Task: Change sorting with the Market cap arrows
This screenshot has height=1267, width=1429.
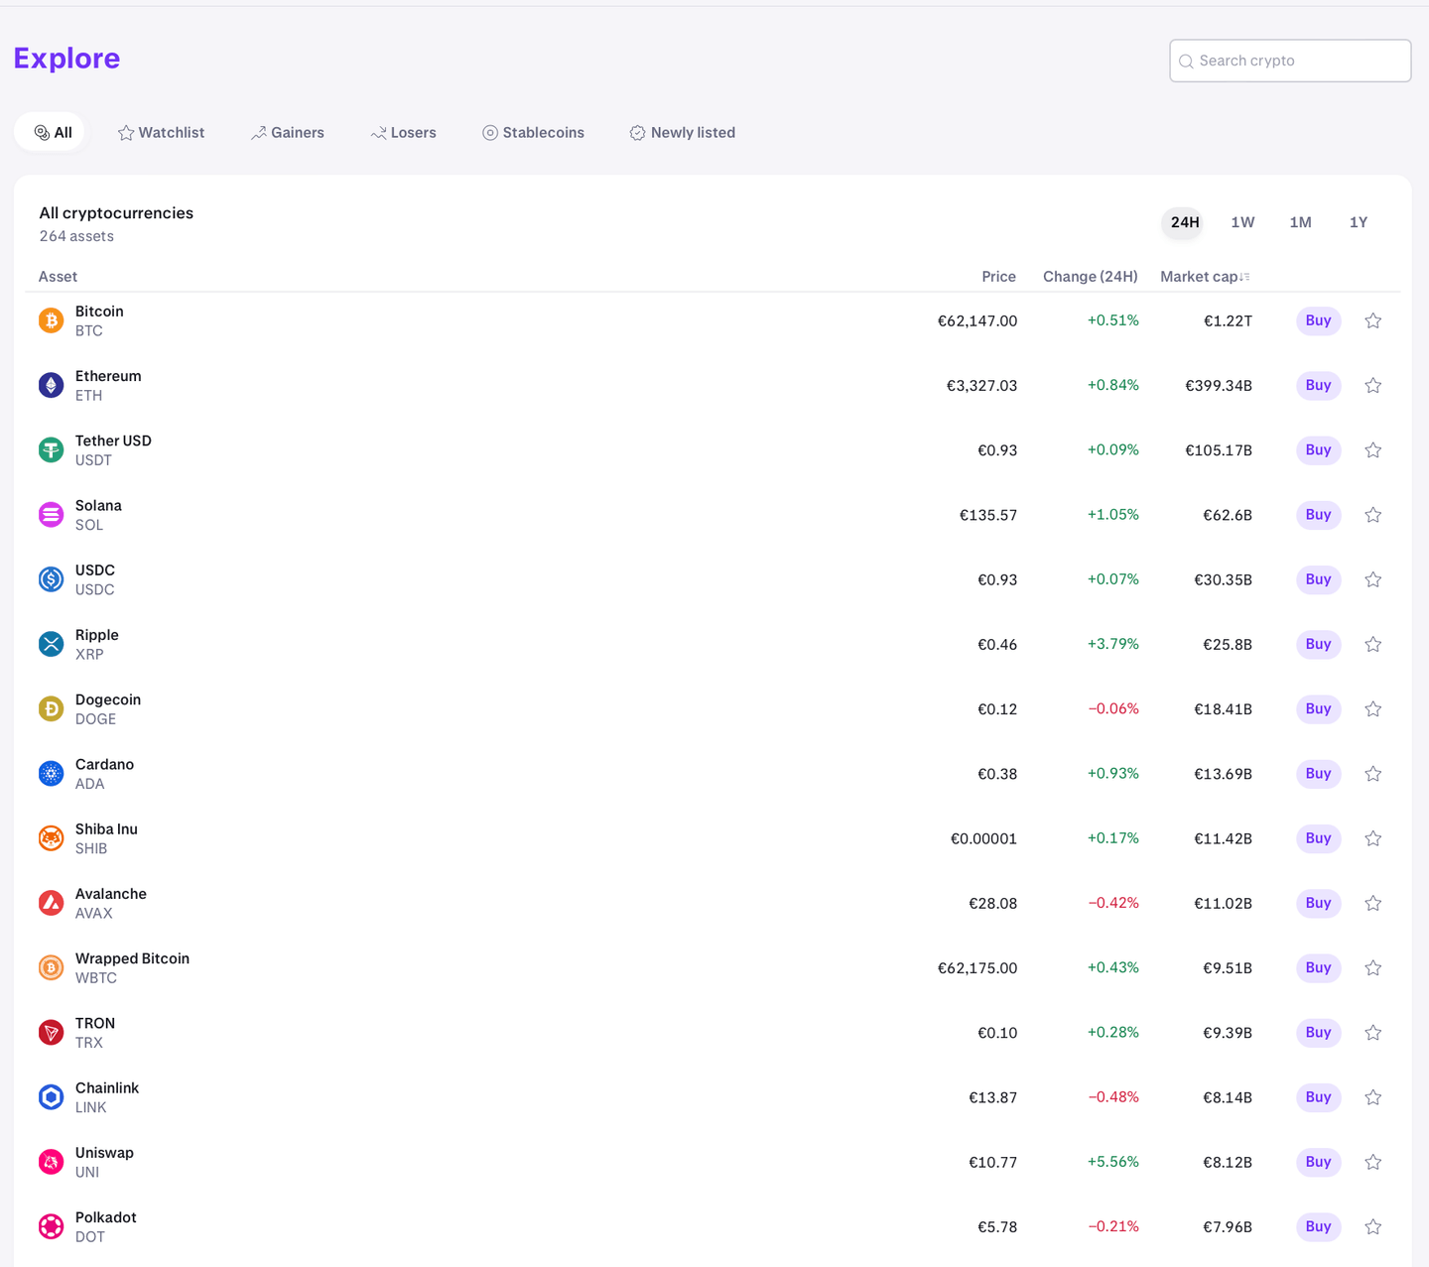Action: [x=1245, y=276]
